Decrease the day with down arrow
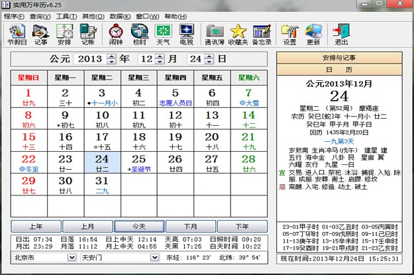414x275 pixels. (209, 62)
